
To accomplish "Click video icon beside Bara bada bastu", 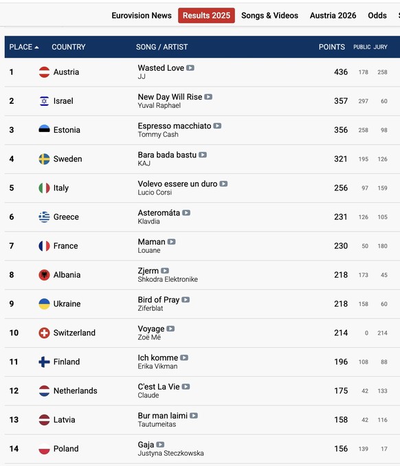I will pos(203,155).
